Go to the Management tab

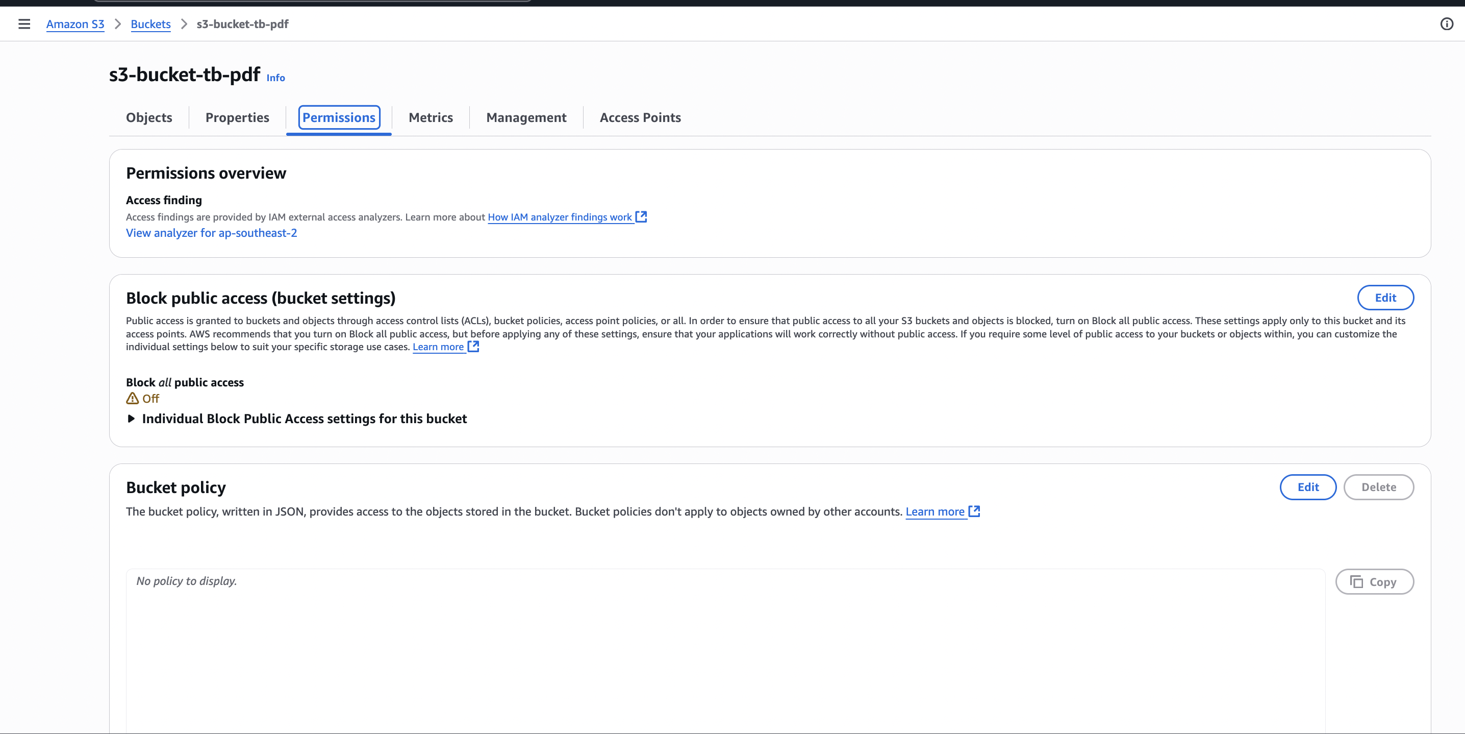[526, 118]
